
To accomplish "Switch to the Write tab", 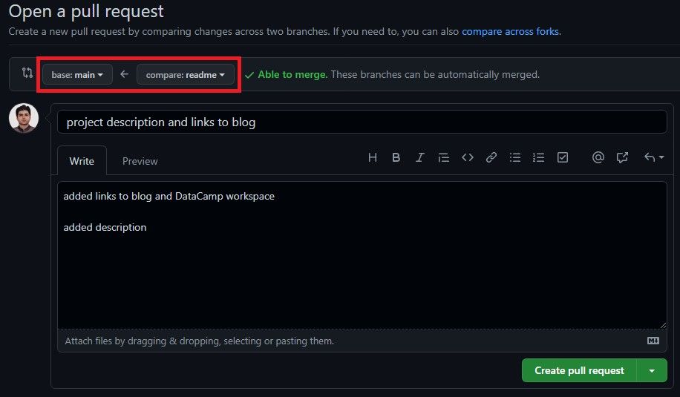I will [x=82, y=161].
